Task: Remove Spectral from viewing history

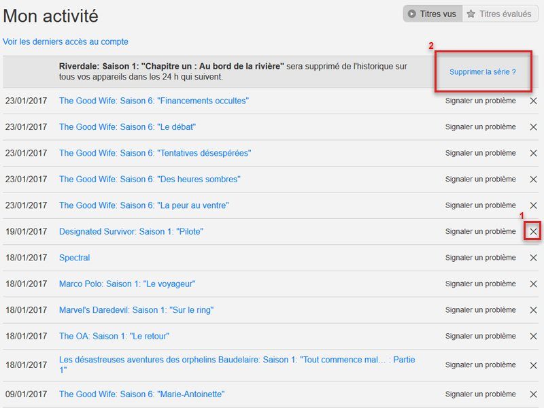Action: click(533, 258)
